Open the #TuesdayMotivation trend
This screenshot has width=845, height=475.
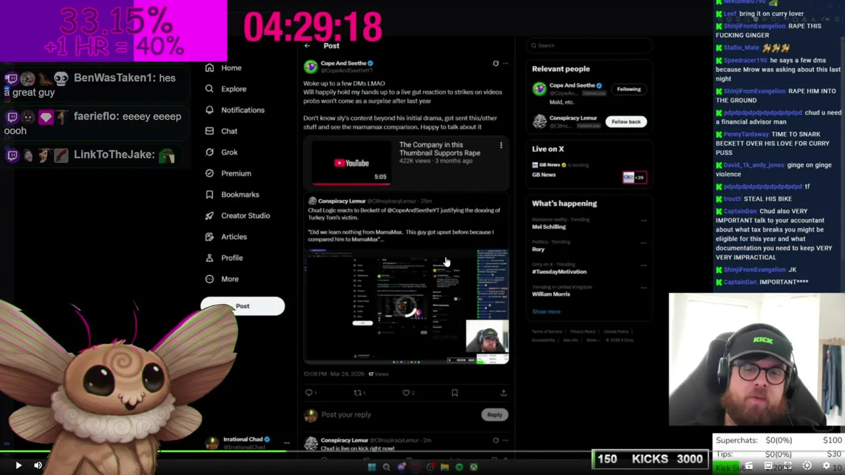[559, 272]
